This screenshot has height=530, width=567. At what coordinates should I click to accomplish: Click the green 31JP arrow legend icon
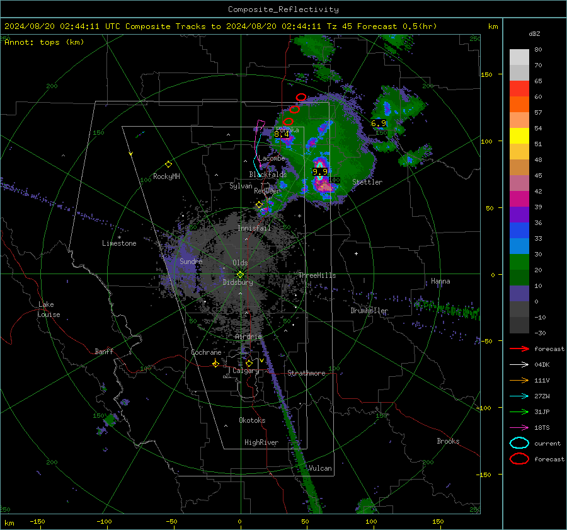[x=519, y=412]
